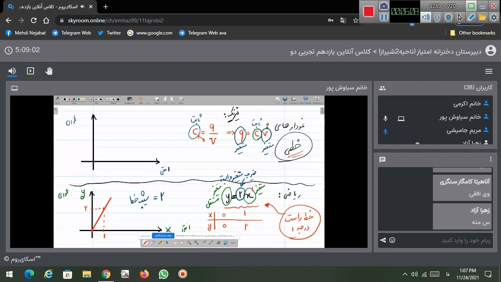The width and height of the screenshot is (501, 282).
Task: Open recorder settings gear
Action: (x=494, y=17)
